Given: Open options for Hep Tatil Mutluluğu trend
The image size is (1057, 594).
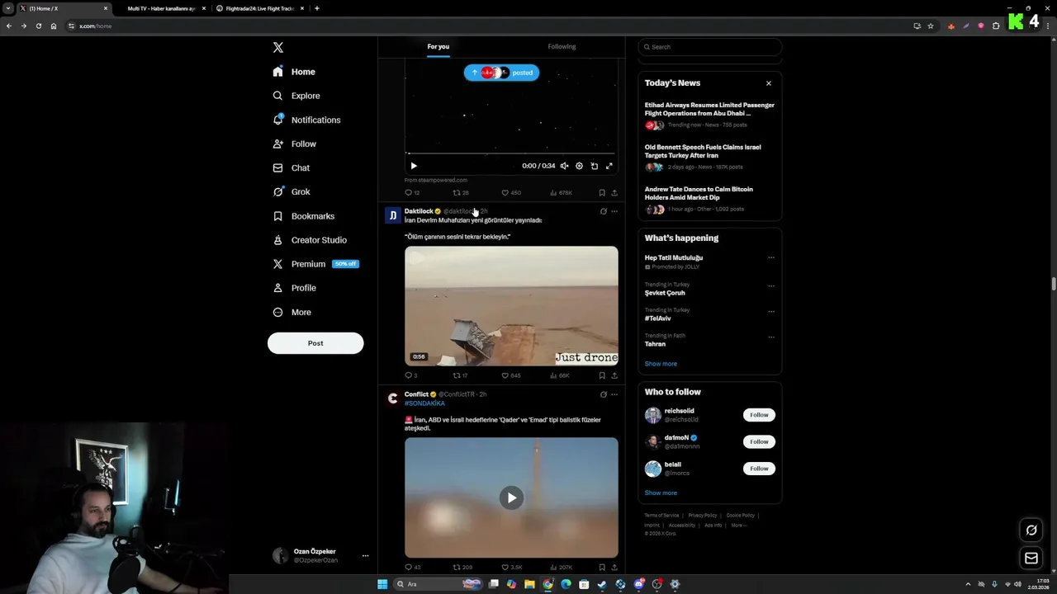Looking at the screenshot, I should tap(771, 257).
